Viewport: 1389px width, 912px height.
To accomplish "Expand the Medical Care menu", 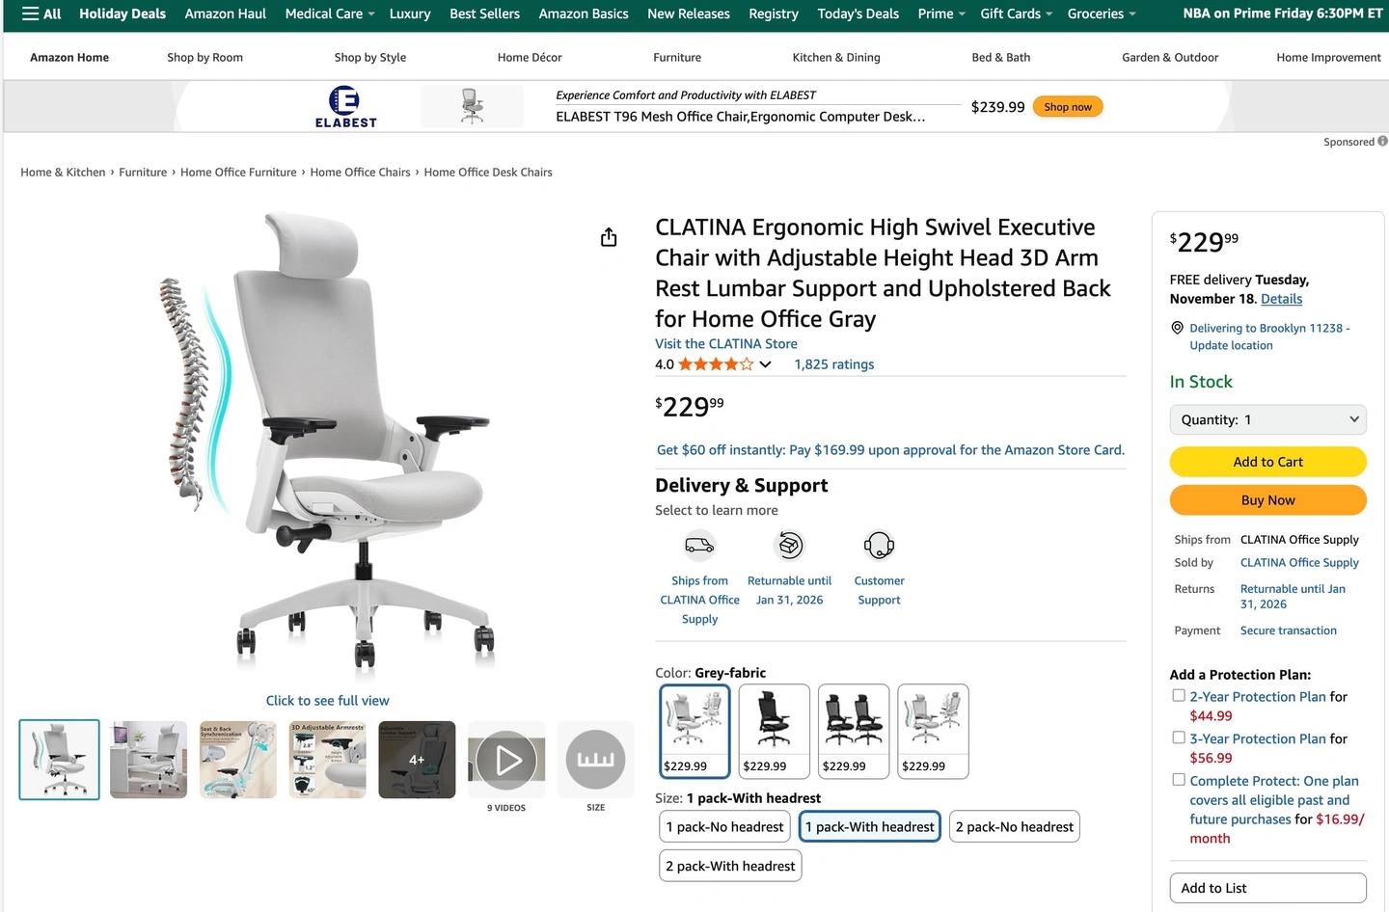I will tap(330, 13).
